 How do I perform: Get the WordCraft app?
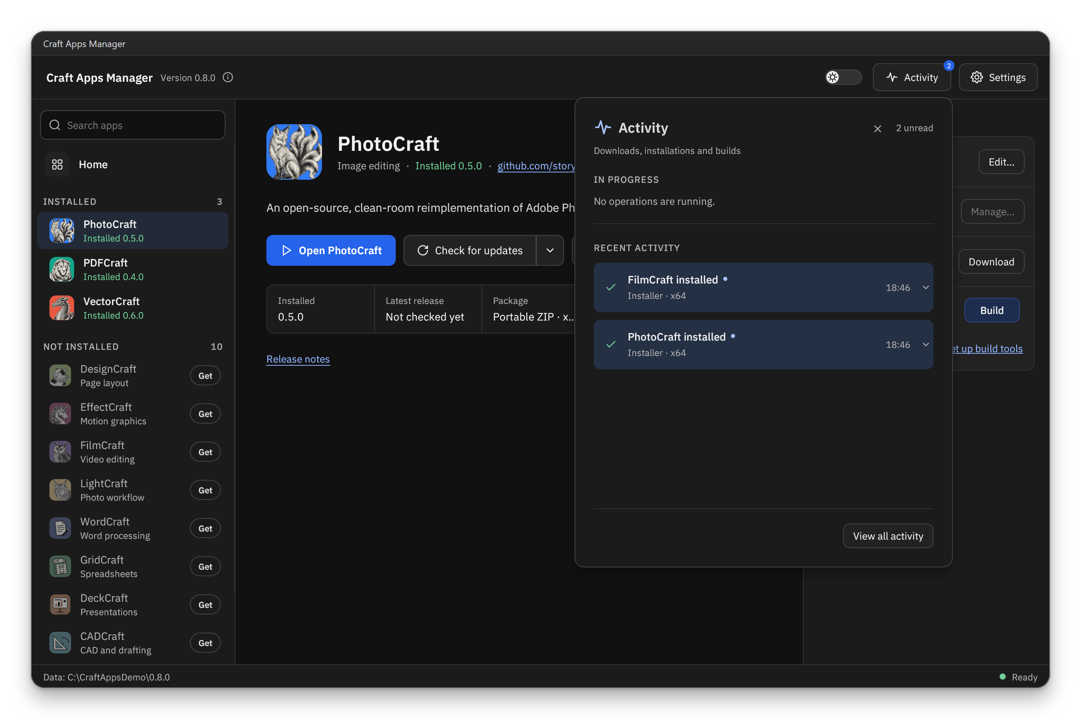click(205, 528)
